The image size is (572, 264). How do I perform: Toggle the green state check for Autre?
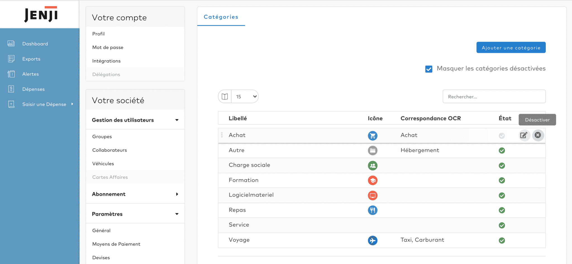pyautogui.click(x=502, y=150)
